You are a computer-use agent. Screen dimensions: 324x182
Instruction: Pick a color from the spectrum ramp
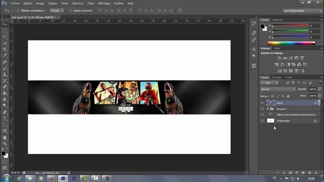click(291, 43)
